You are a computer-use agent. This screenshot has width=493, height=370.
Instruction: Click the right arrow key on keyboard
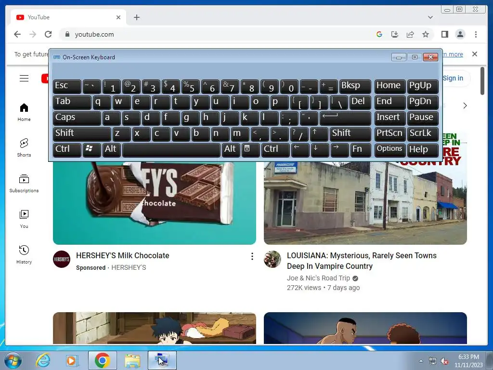tap(339, 150)
